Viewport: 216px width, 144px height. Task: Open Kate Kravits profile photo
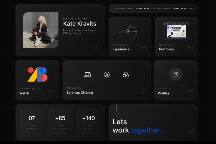[40, 30]
